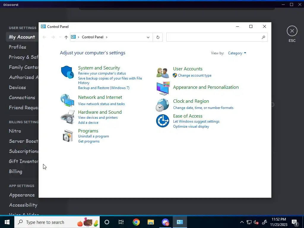
Task: Click View devices and printers
Action: [x=98, y=118]
